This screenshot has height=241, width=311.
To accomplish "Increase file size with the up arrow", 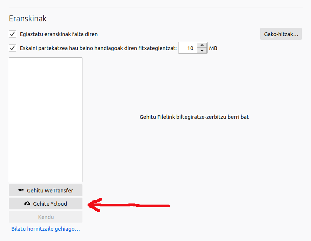I will pos(202,45).
